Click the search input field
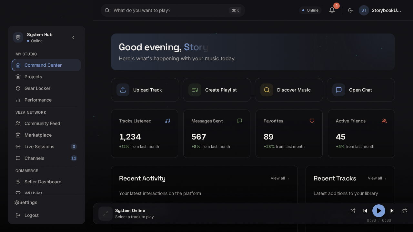Viewport: 413px width, 232px height. (168, 10)
